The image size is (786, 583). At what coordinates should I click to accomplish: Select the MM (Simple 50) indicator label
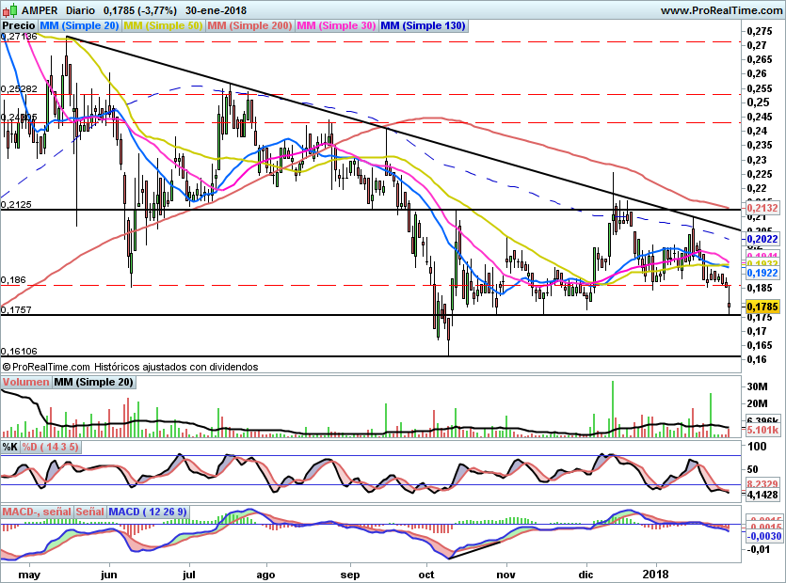(x=163, y=26)
